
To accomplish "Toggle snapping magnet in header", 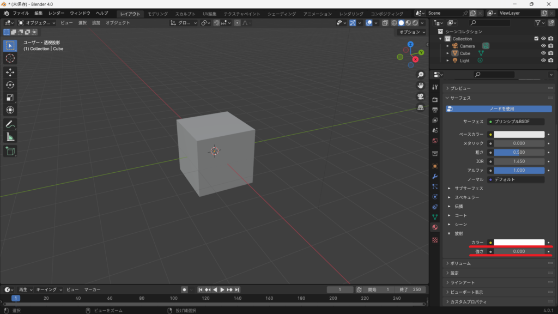I will pos(216,23).
